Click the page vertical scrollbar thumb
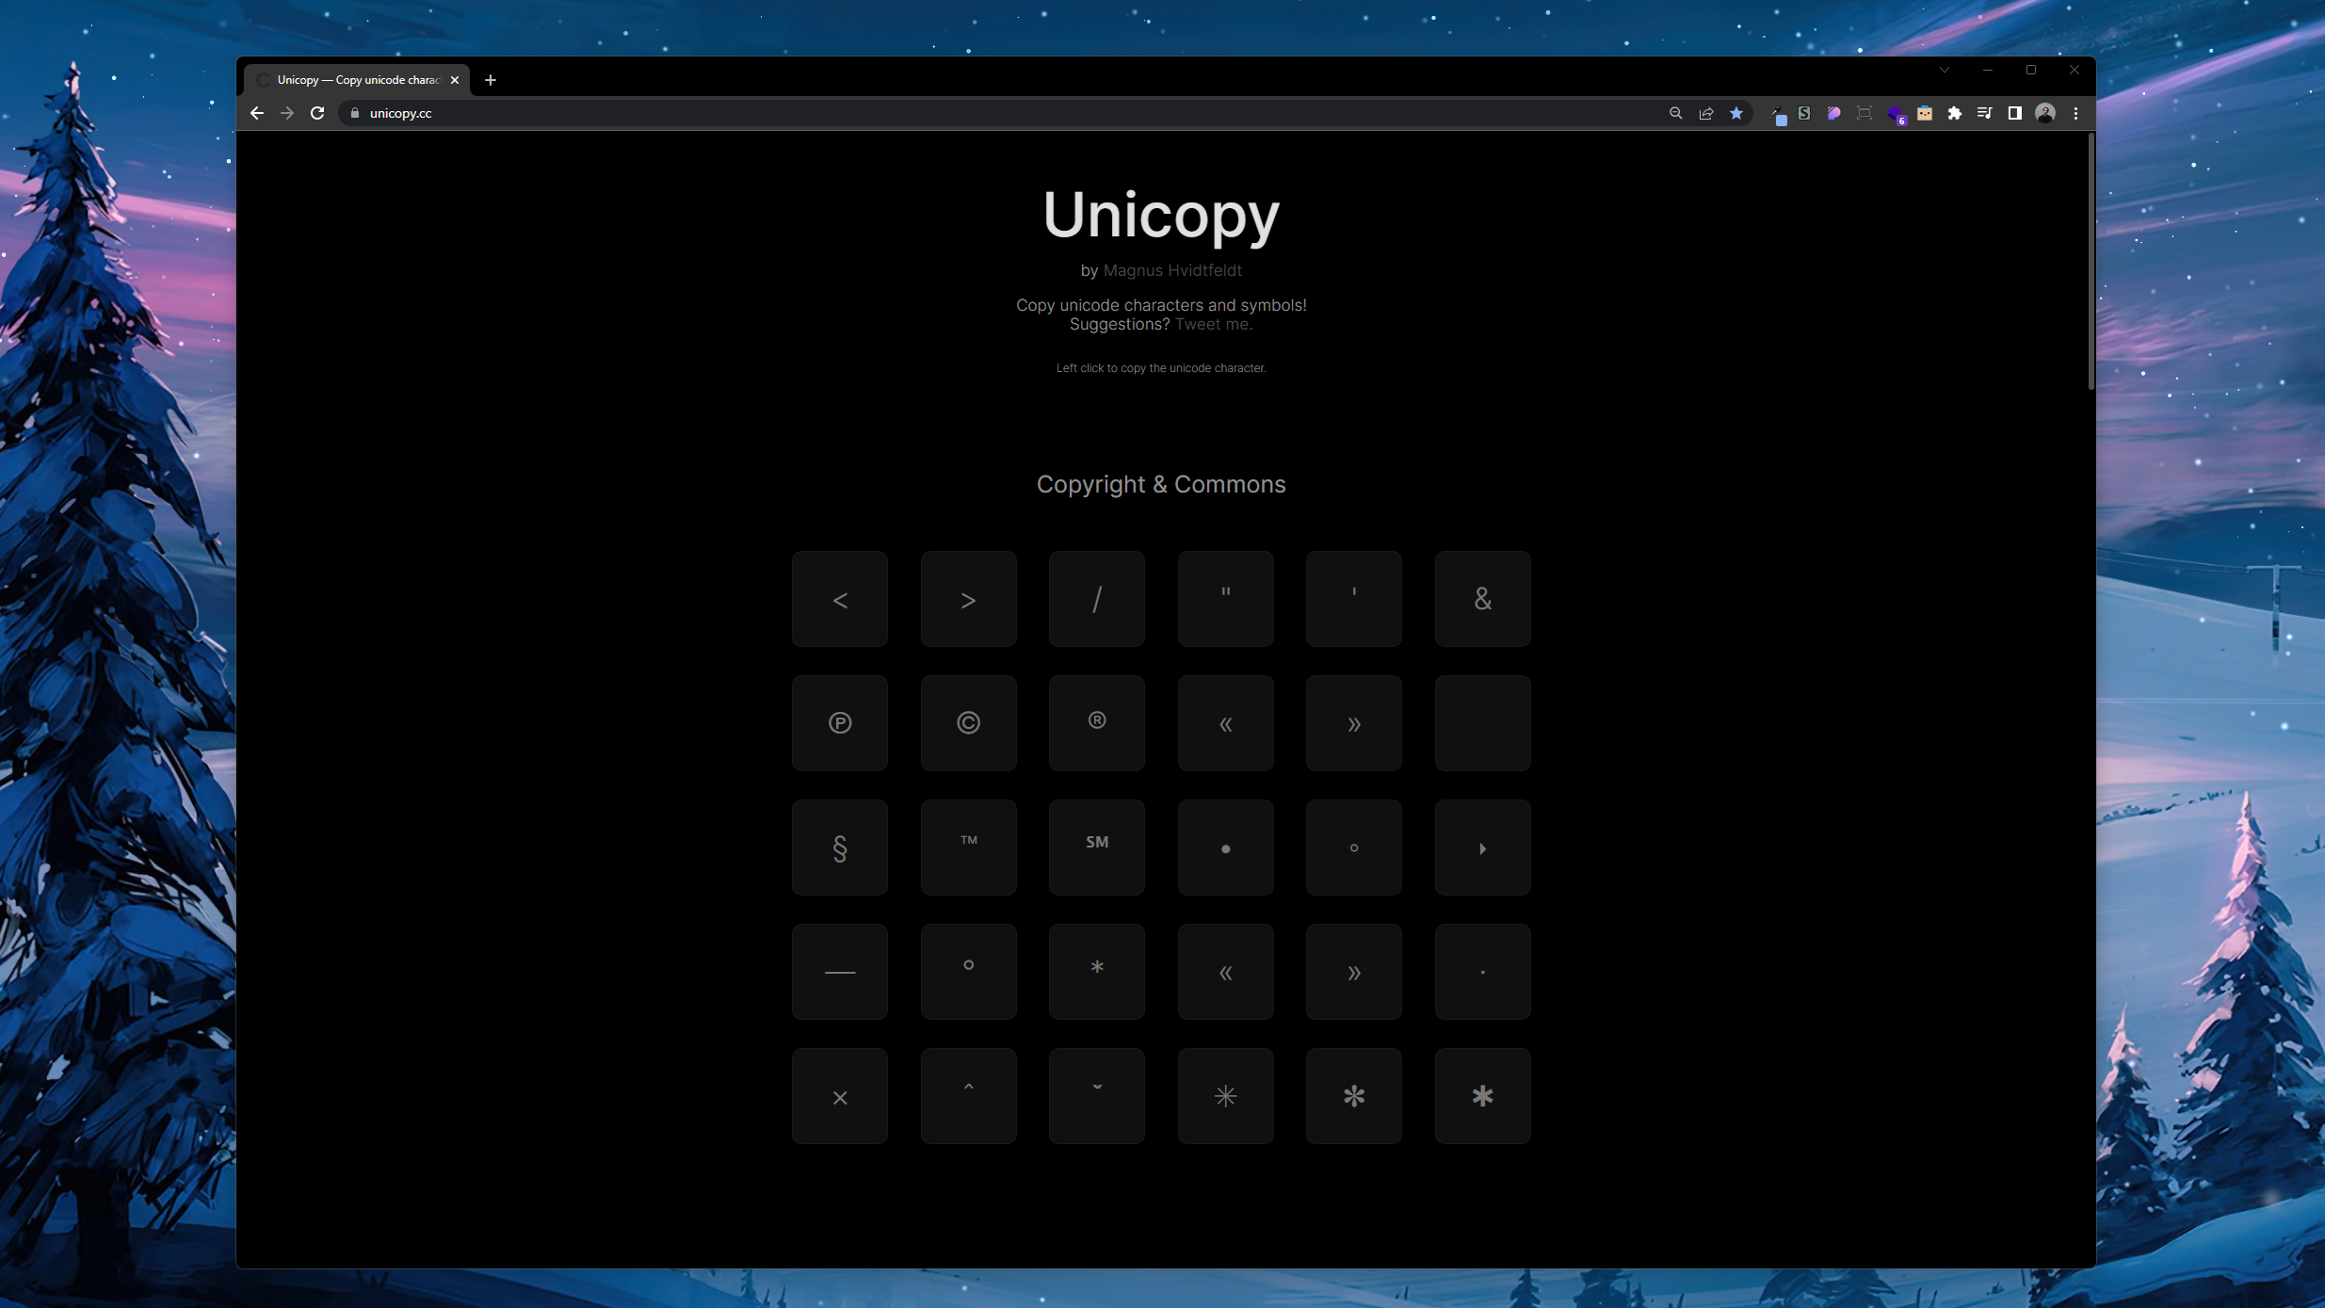 pyautogui.click(x=2091, y=261)
